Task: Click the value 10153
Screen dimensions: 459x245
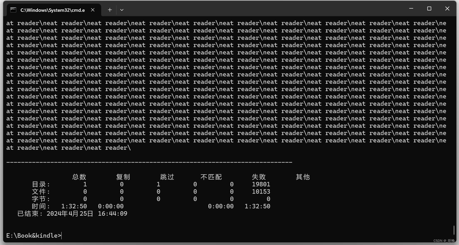Action: click(x=261, y=192)
